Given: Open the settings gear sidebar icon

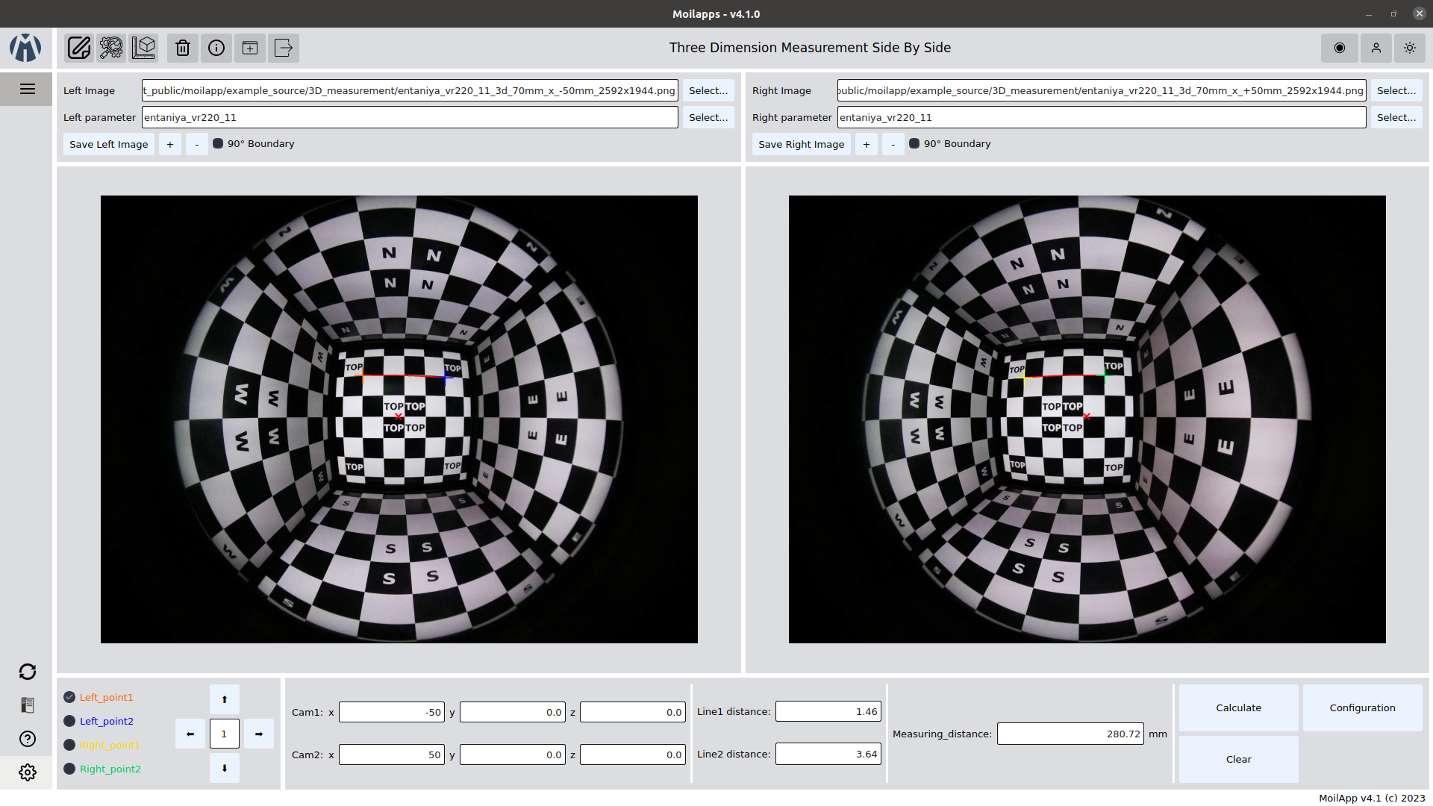Looking at the screenshot, I should pos(28,772).
